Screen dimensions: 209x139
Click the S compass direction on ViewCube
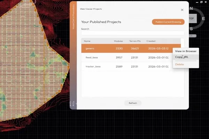click(192, 29)
